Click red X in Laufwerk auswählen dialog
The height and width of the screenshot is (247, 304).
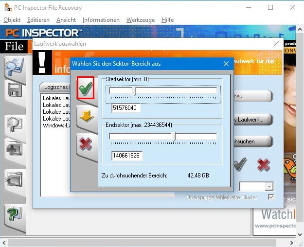263,165
